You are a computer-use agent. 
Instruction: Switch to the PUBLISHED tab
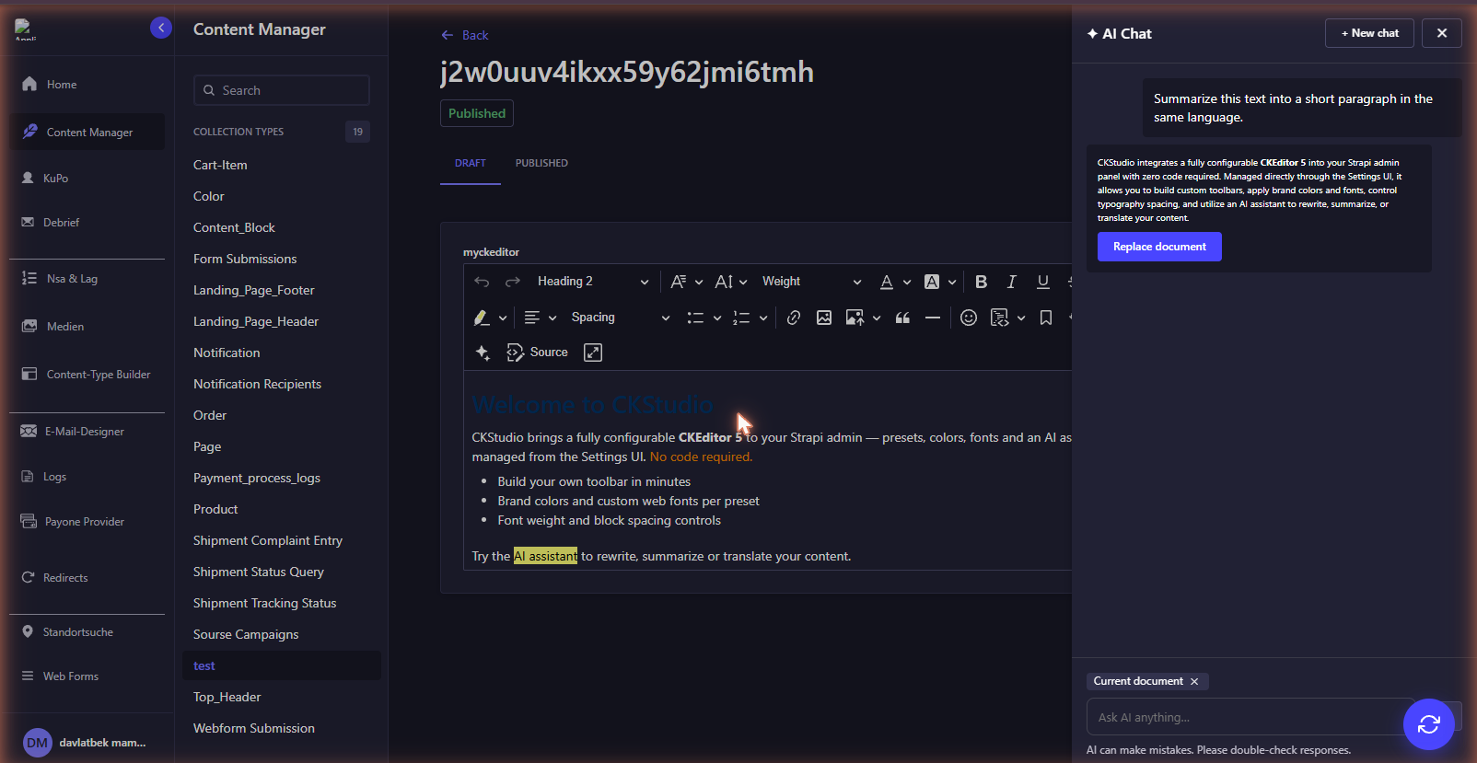[x=541, y=163]
